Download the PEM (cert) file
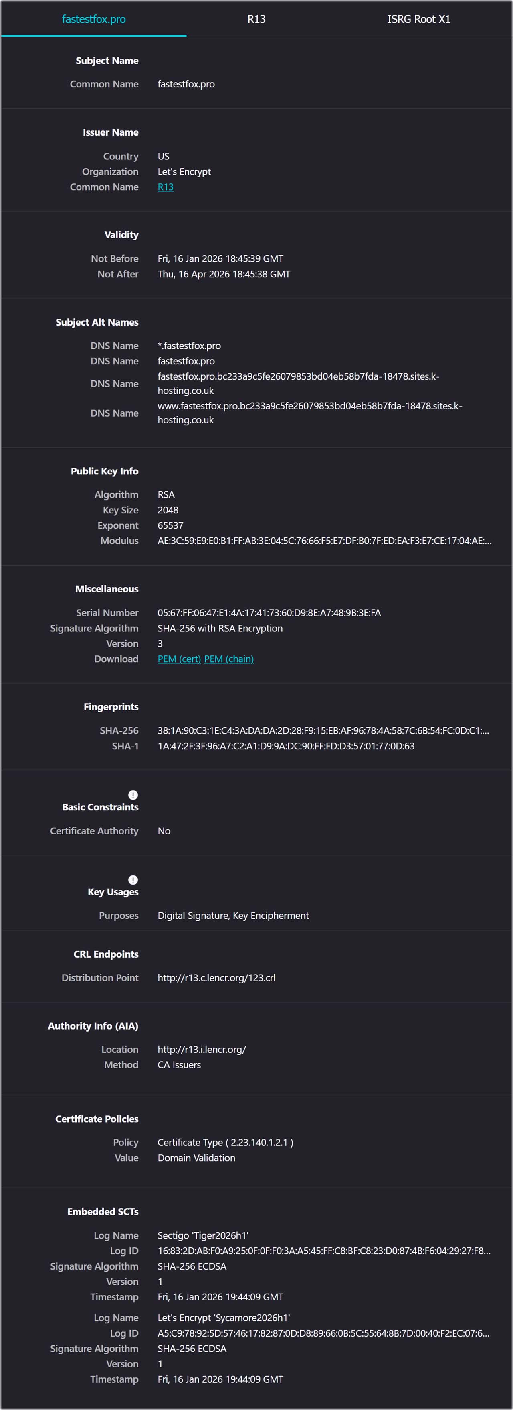This screenshot has height=1410, width=513. click(x=179, y=659)
